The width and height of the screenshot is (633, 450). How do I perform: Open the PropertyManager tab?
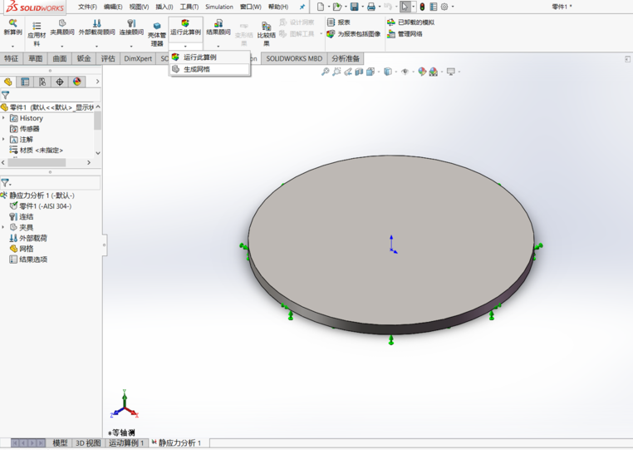pos(25,82)
